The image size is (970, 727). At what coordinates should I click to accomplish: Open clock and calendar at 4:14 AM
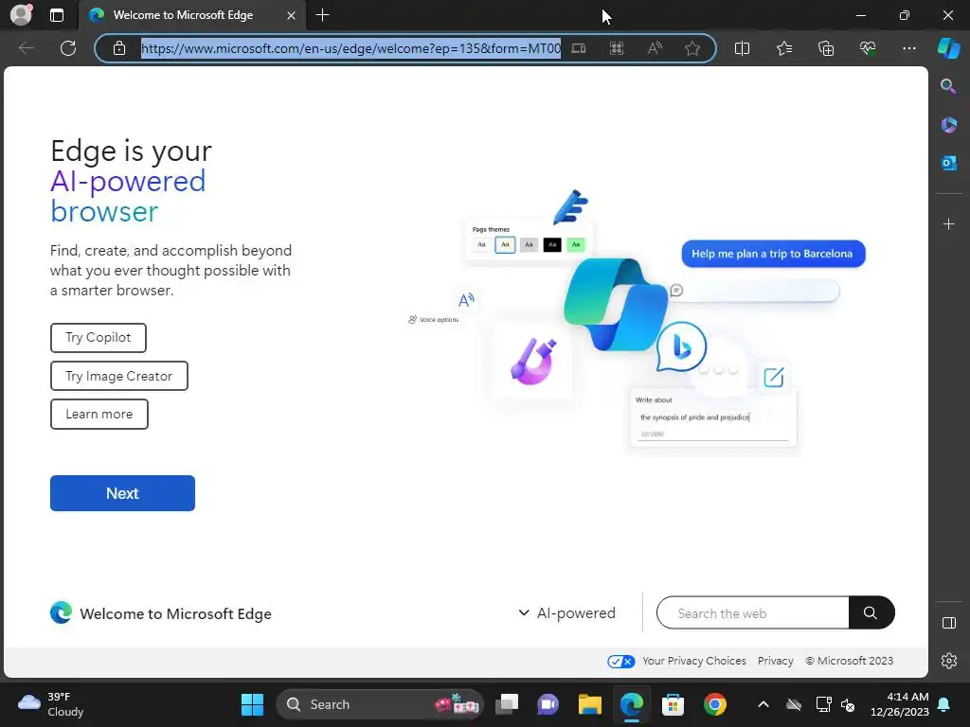(x=899, y=704)
